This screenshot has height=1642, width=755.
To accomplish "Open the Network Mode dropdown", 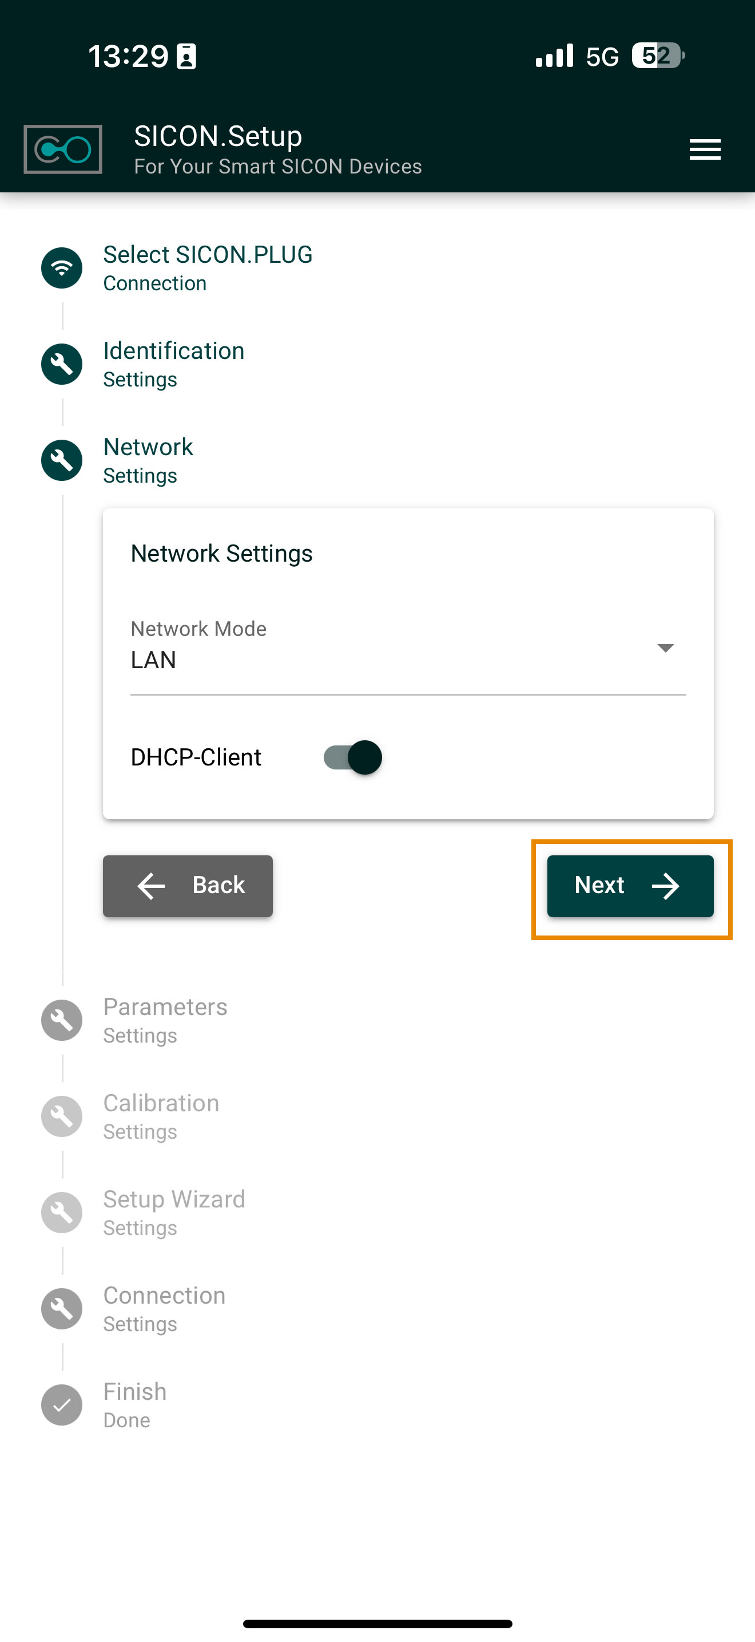I will tap(665, 649).
